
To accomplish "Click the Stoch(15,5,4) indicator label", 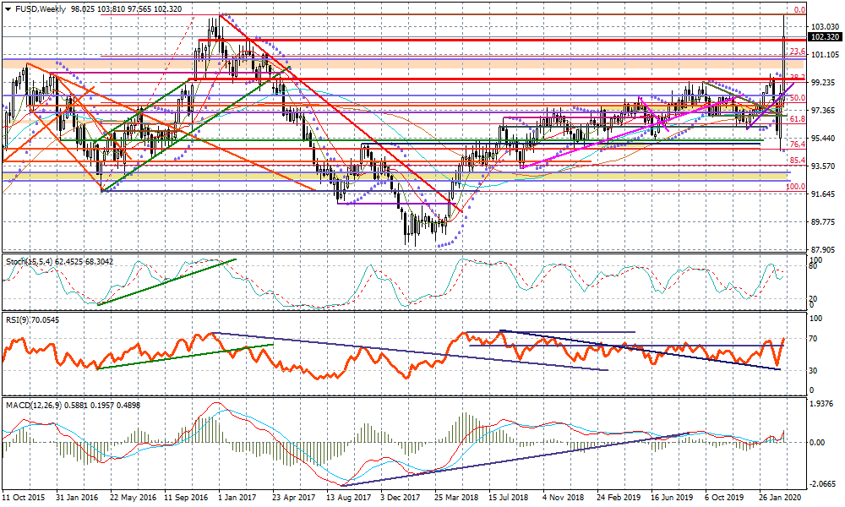I will (x=28, y=261).
